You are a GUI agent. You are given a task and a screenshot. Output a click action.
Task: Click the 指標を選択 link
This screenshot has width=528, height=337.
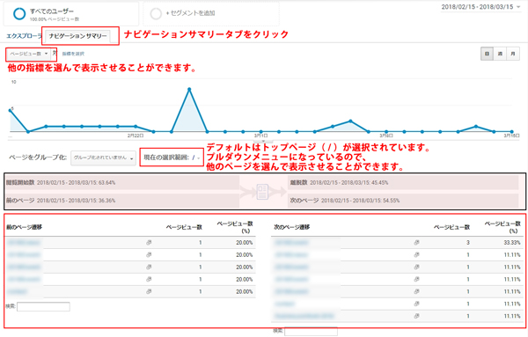coord(73,54)
